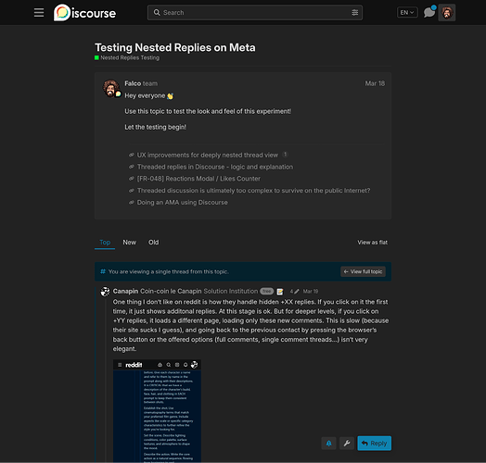Click the hash icon in thread banner
This screenshot has width=486, height=463.
(x=103, y=271)
